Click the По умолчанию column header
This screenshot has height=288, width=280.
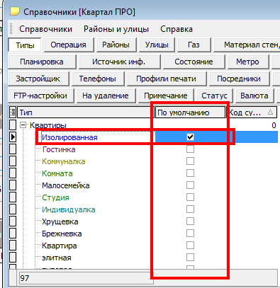coord(190,113)
